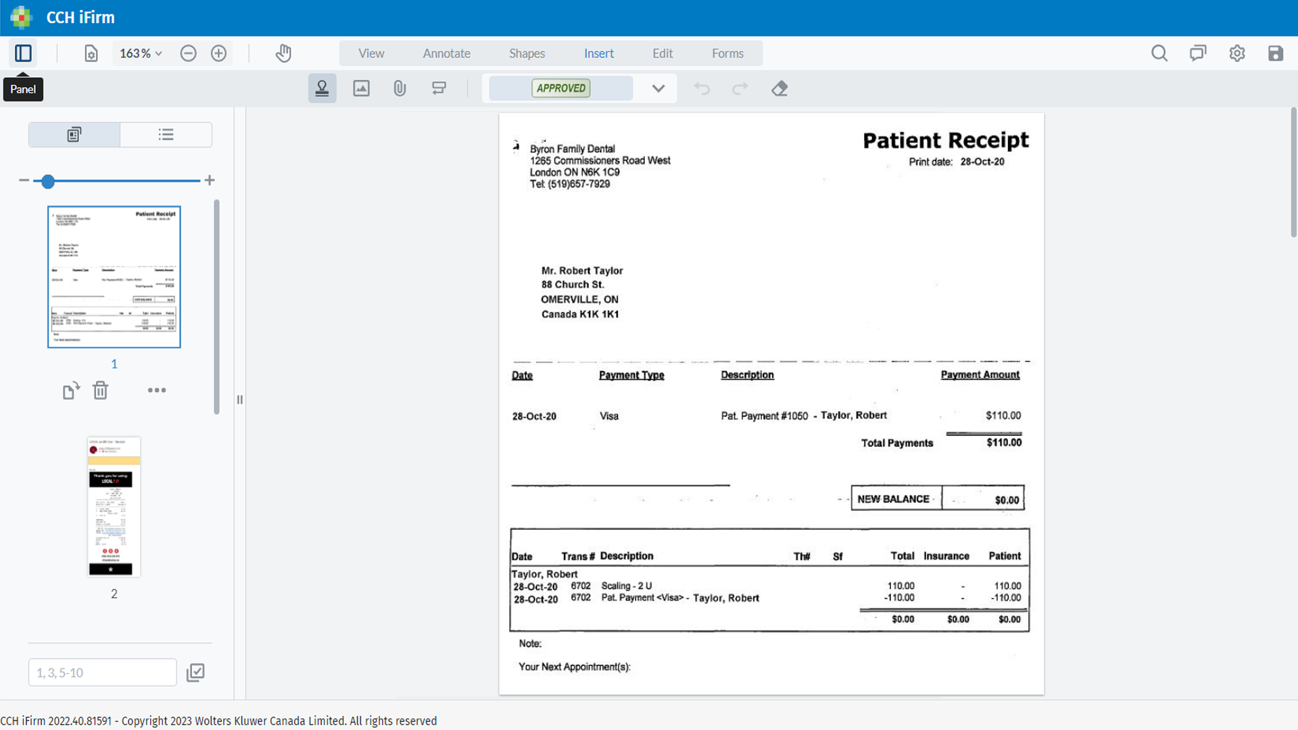The height and width of the screenshot is (730, 1298).
Task: Select the rubber stamp tool
Action: [322, 89]
